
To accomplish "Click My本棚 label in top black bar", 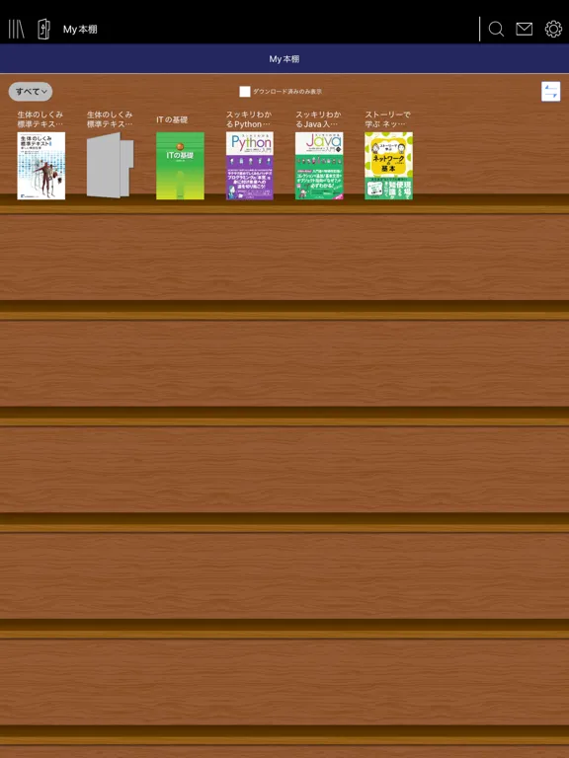I will (80, 29).
